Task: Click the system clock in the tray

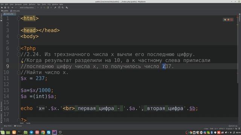Action: click(x=238, y=132)
